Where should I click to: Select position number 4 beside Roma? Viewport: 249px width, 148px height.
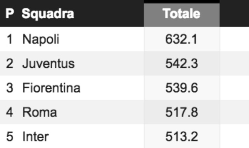[10, 112]
